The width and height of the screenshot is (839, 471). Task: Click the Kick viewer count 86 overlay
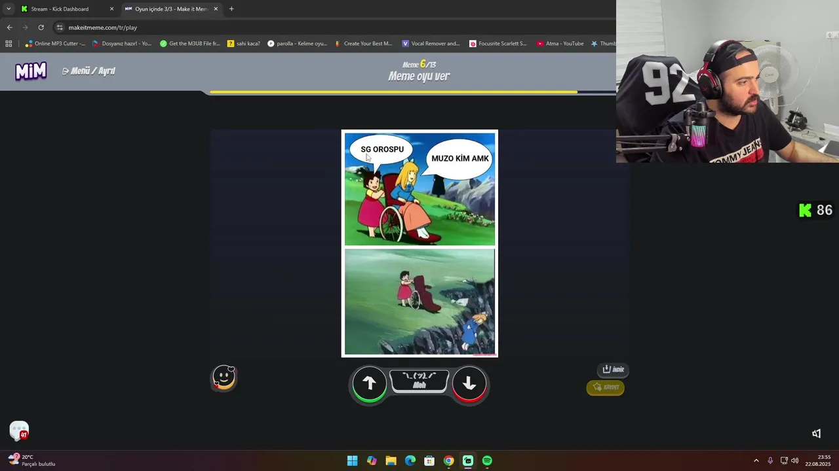(816, 210)
